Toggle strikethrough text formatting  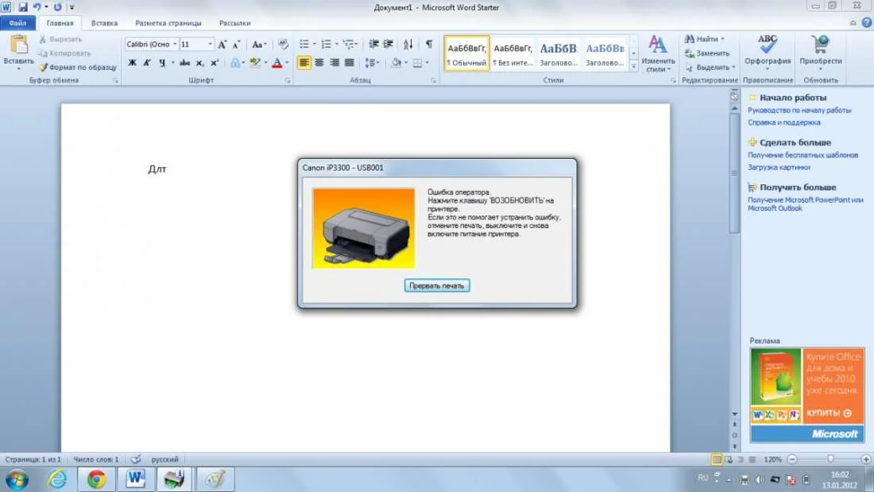click(x=184, y=63)
